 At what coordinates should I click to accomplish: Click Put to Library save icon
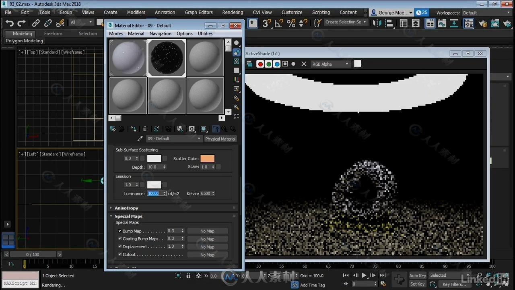pos(180,129)
